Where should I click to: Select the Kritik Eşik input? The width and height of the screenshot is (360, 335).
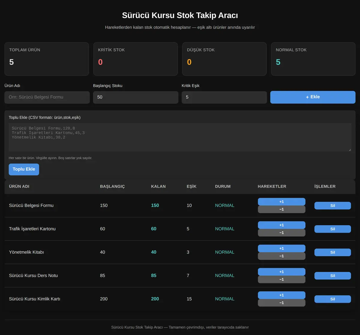click(x=224, y=97)
